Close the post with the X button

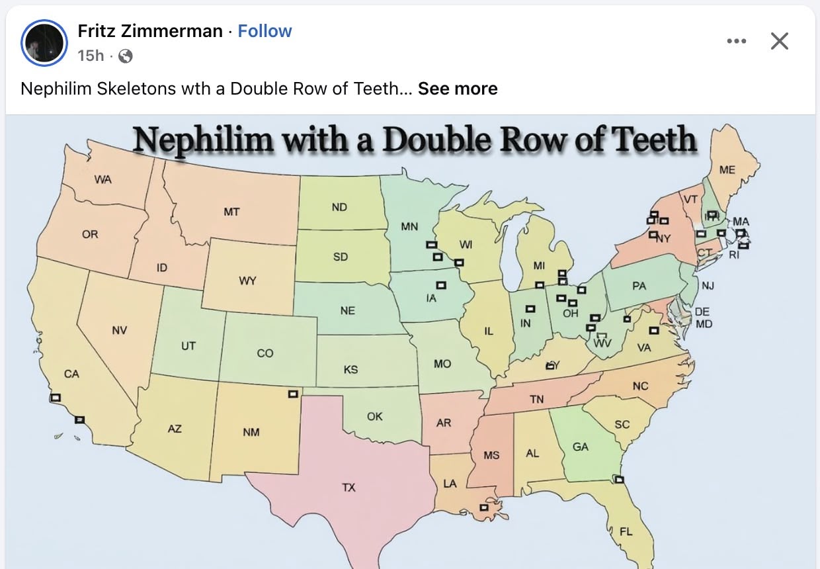[x=780, y=41]
